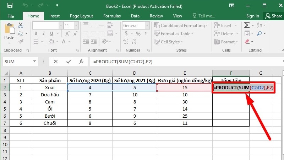
Task: Open the Name Box dropdown arrow
Action: [x=34, y=62]
